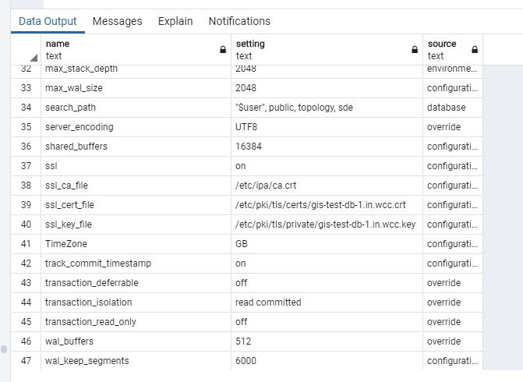523x382 pixels.
Task: Open the Explain tab
Action: pos(175,21)
